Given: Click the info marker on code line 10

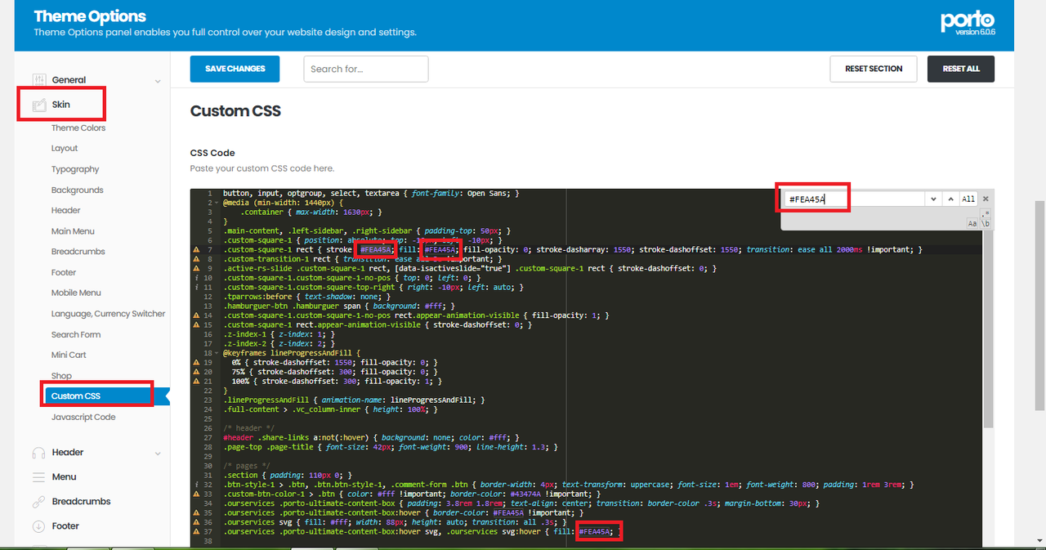Looking at the screenshot, I should [x=196, y=278].
